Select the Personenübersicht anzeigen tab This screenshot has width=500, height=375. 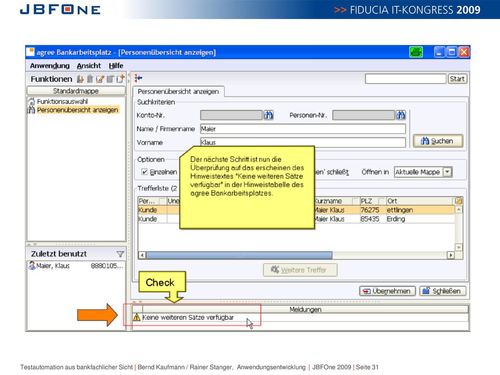tap(178, 91)
